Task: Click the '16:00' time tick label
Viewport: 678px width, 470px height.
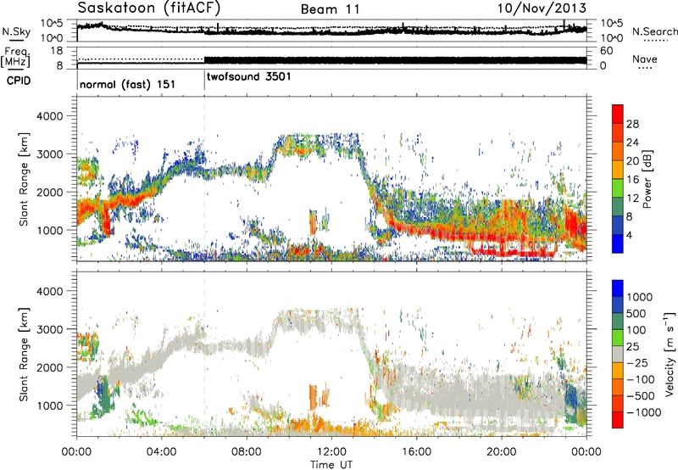Action: 416,452
